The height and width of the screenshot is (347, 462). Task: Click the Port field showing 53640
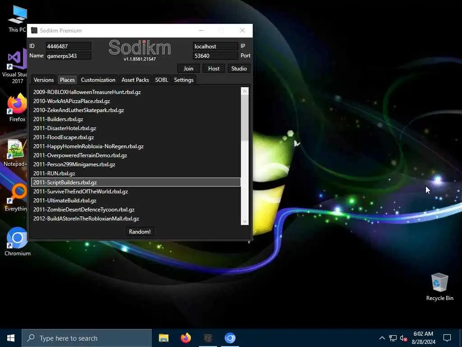(x=215, y=56)
